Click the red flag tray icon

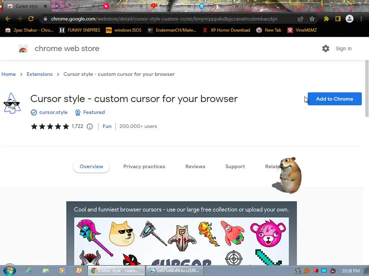(315, 271)
